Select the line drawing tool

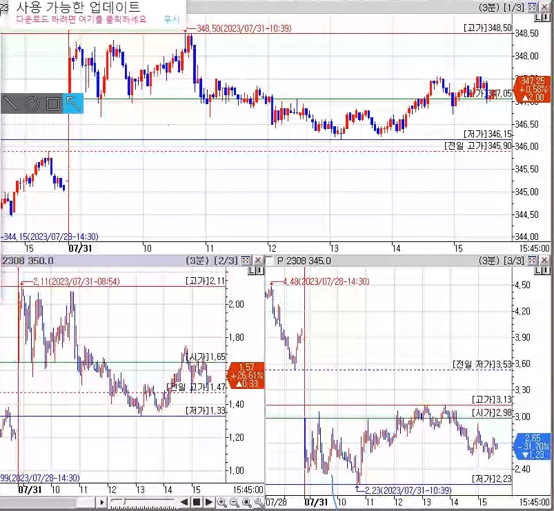point(10,104)
